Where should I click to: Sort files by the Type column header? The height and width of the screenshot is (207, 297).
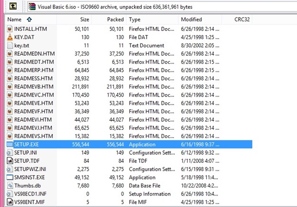coord(152,20)
